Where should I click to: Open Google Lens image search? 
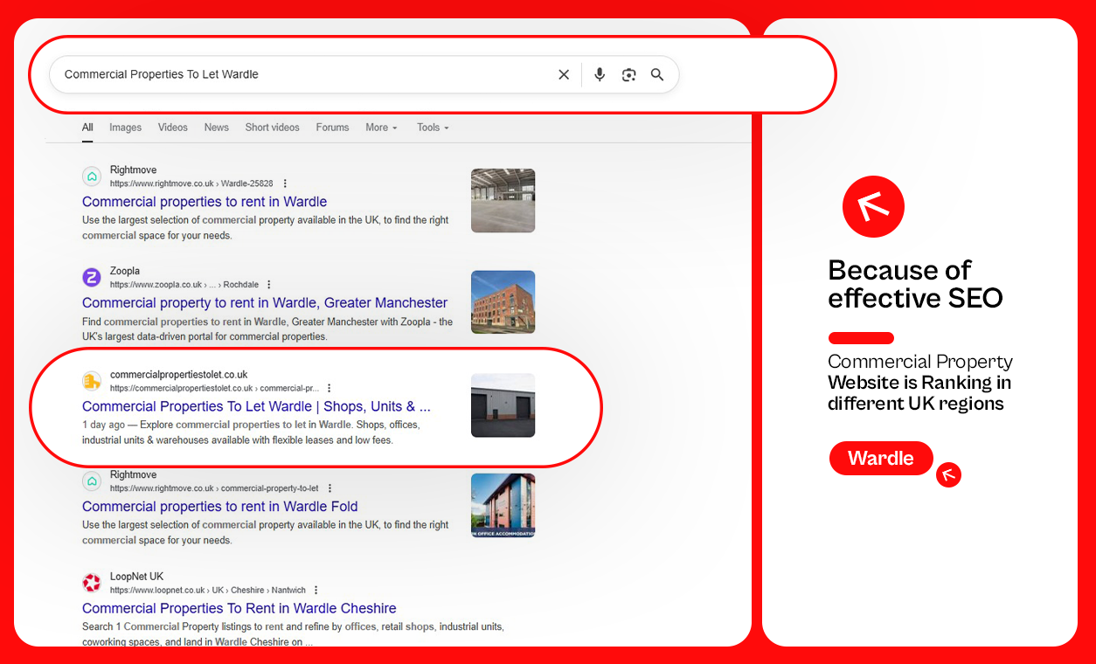click(x=628, y=74)
